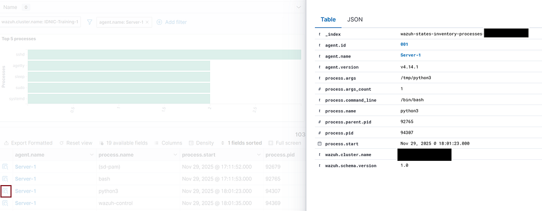542x211 pixels.
Task: Open the Density options
Action: click(x=201, y=143)
